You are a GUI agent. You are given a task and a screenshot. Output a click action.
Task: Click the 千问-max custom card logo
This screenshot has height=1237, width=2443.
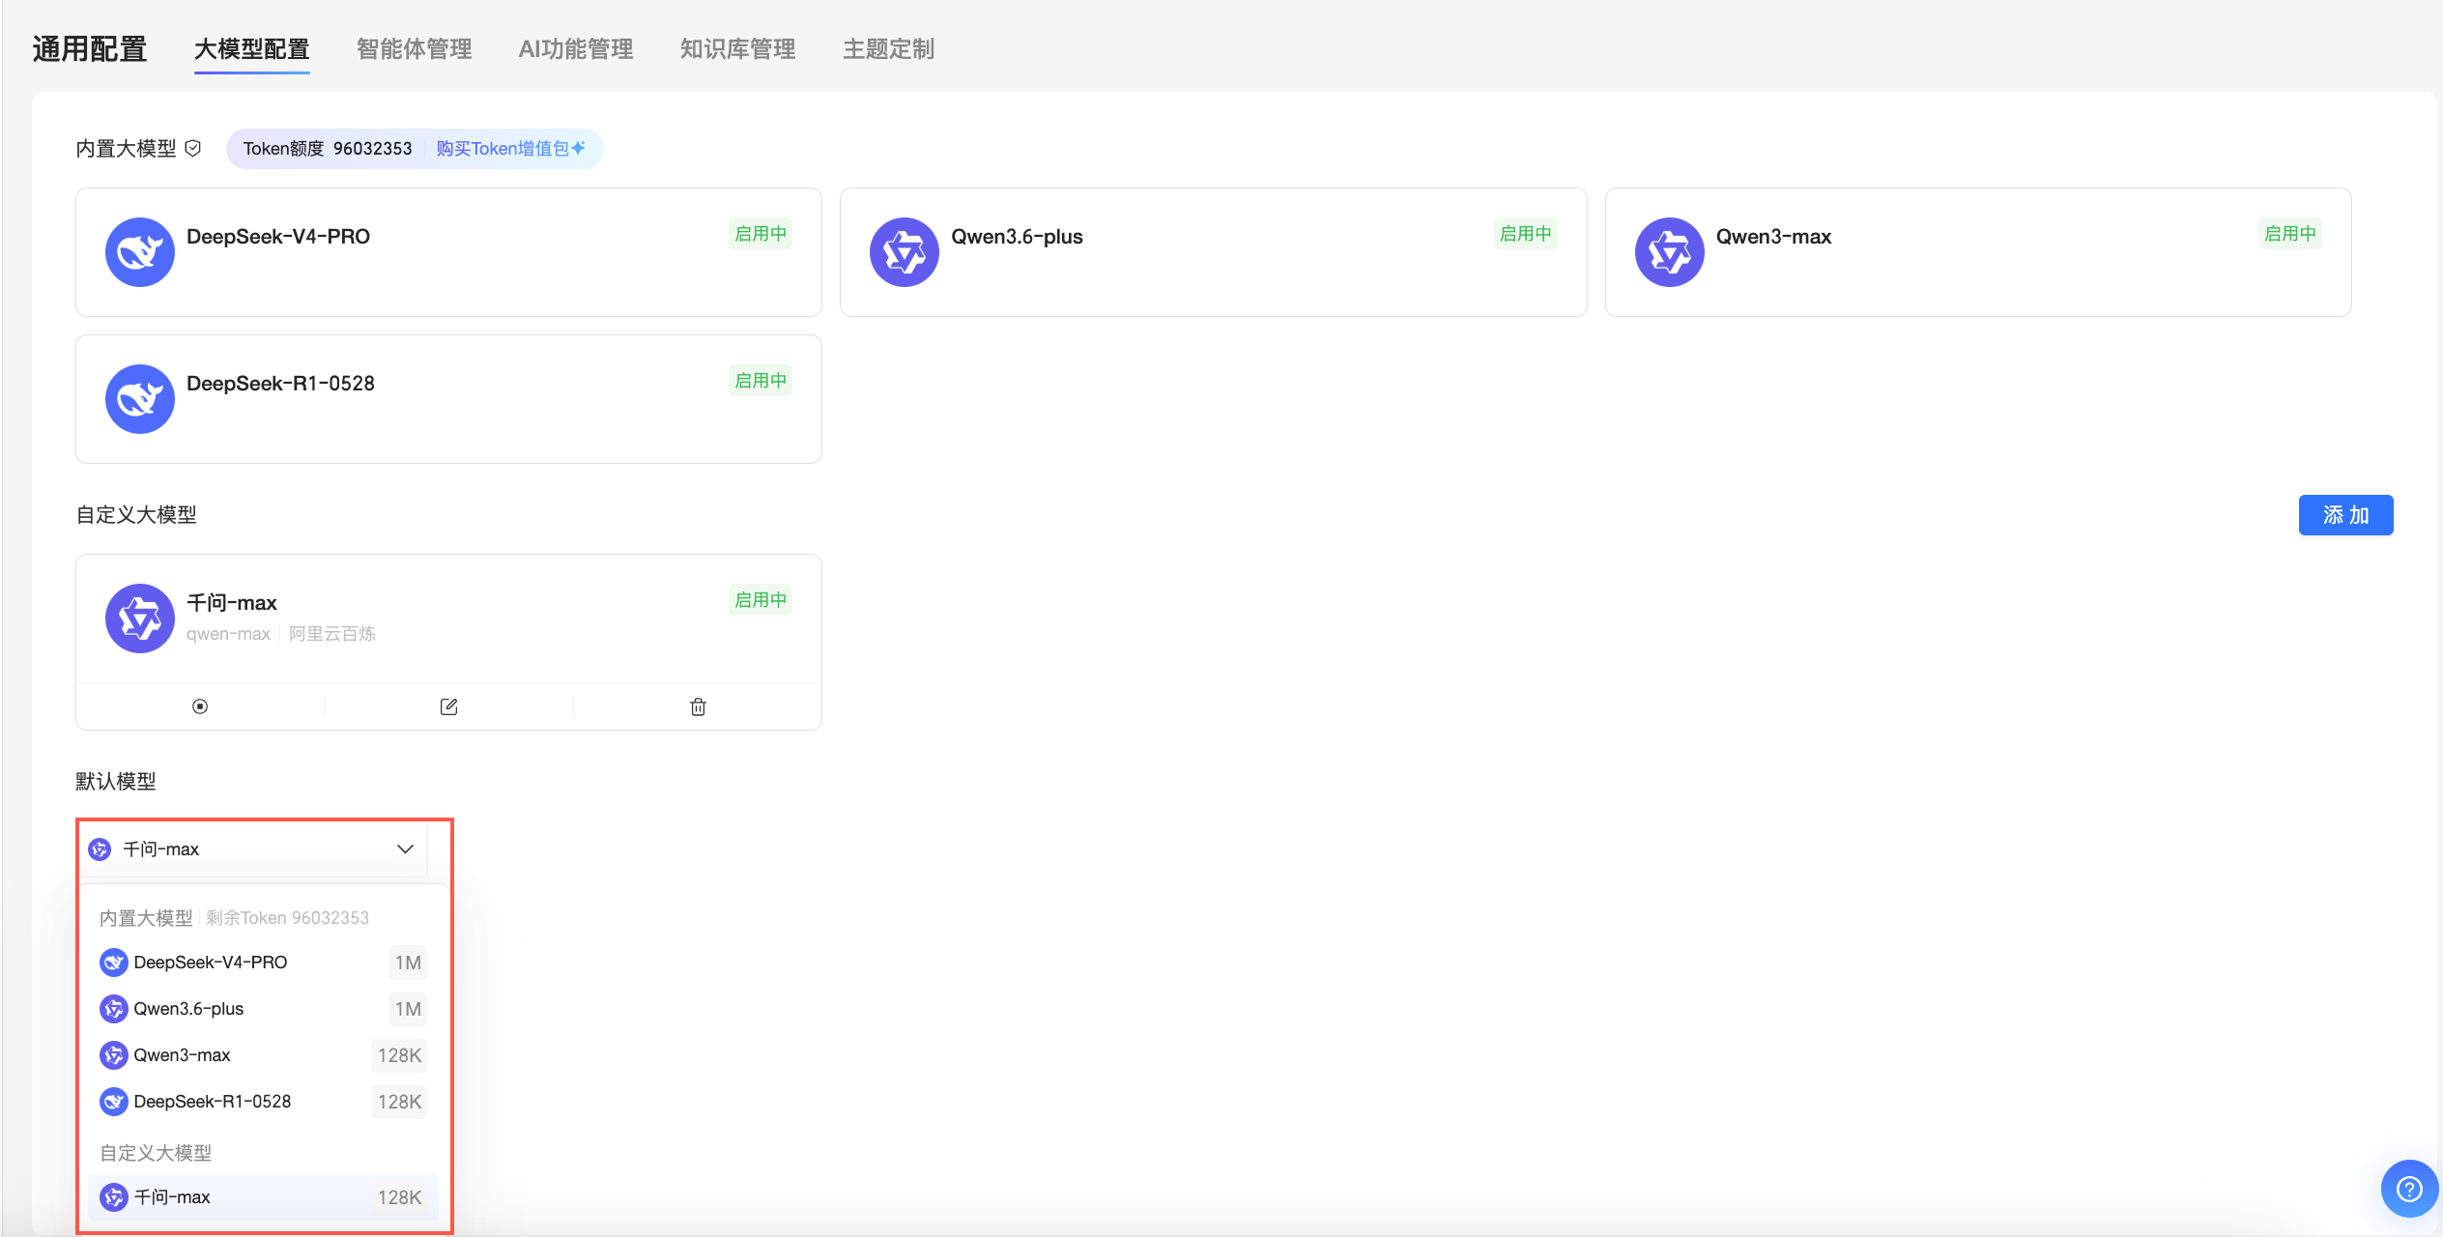pos(140,618)
